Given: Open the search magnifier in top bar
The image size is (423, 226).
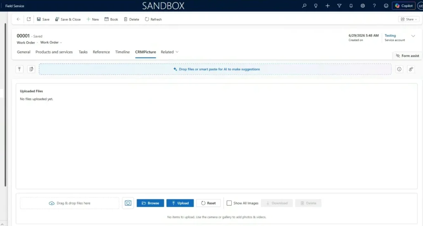Looking at the screenshot, I should point(304,6).
